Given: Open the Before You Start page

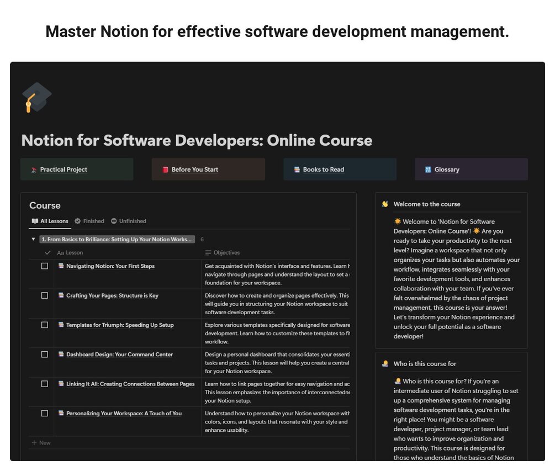Looking at the screenshot, I should (x=208, y=170).
